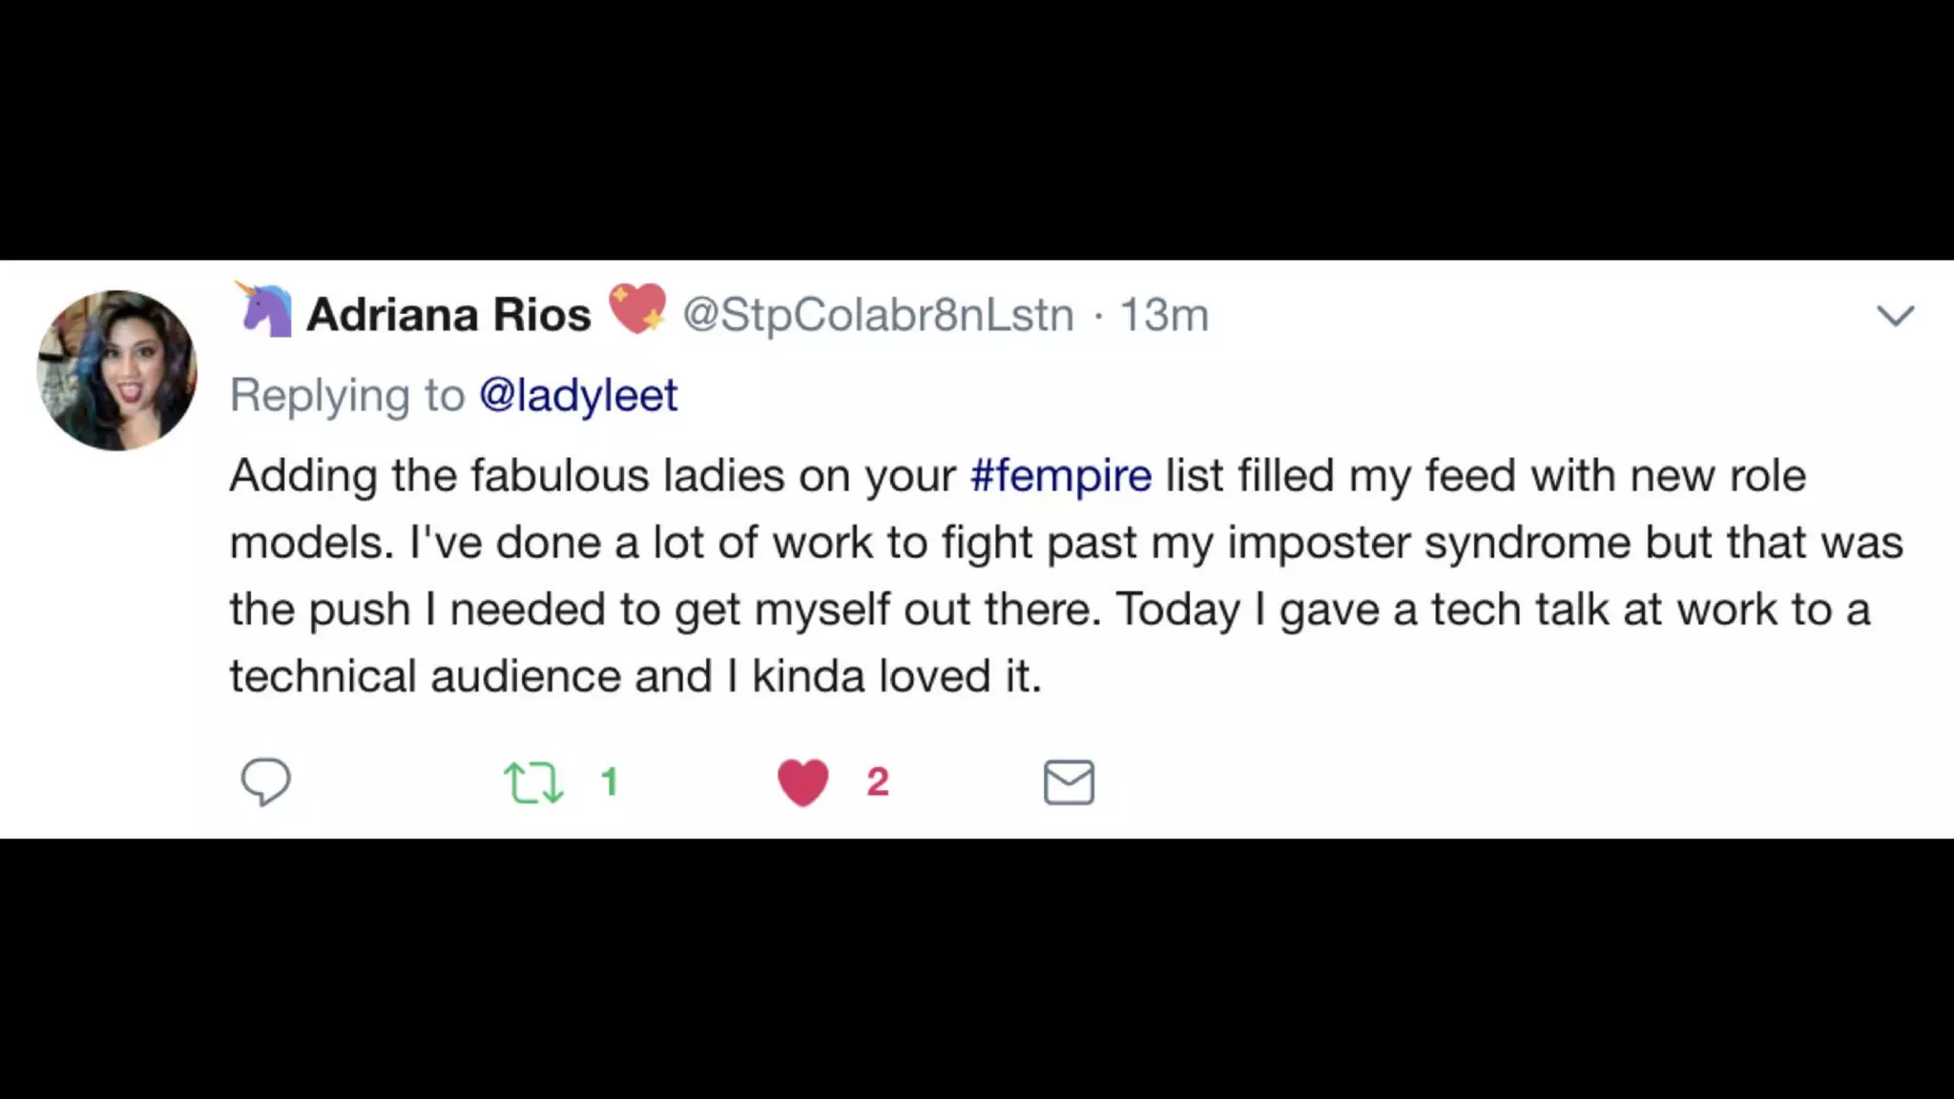Open Adriana Rios's profile picture
Viewport: 1954px width, 1099px height.
116,370
